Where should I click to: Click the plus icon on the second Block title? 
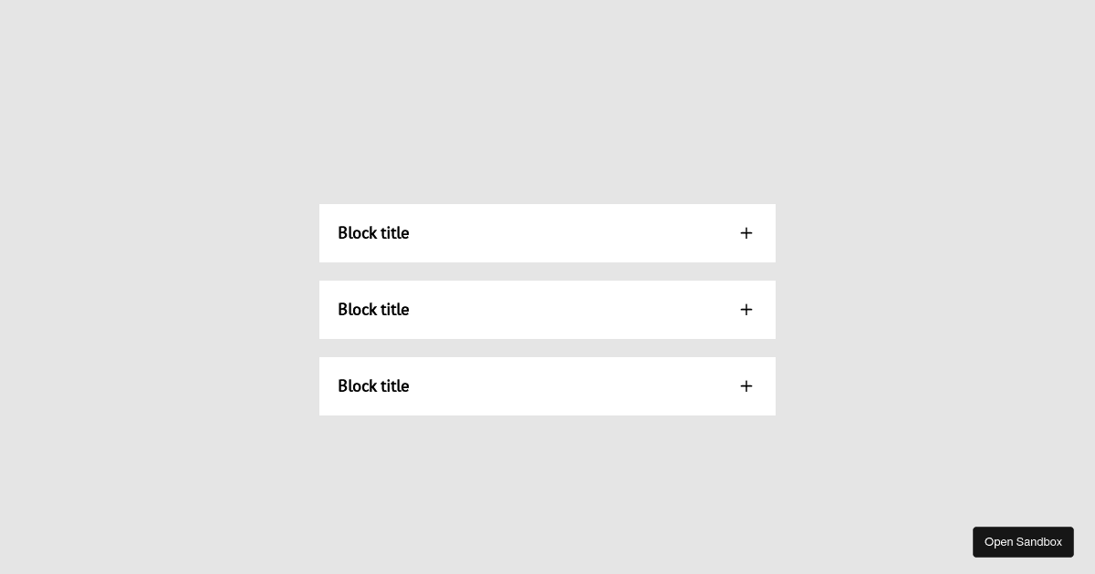tap(746, 310)
